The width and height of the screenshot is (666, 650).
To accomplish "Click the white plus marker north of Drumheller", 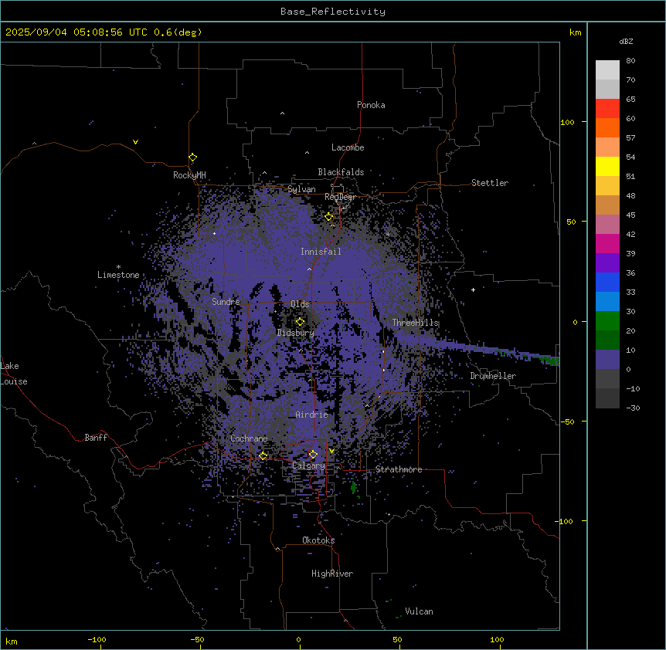I will [473, 289].
